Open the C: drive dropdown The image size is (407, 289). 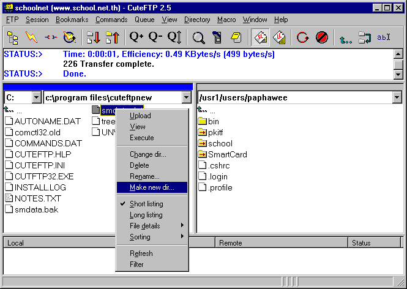coord(37,97)
